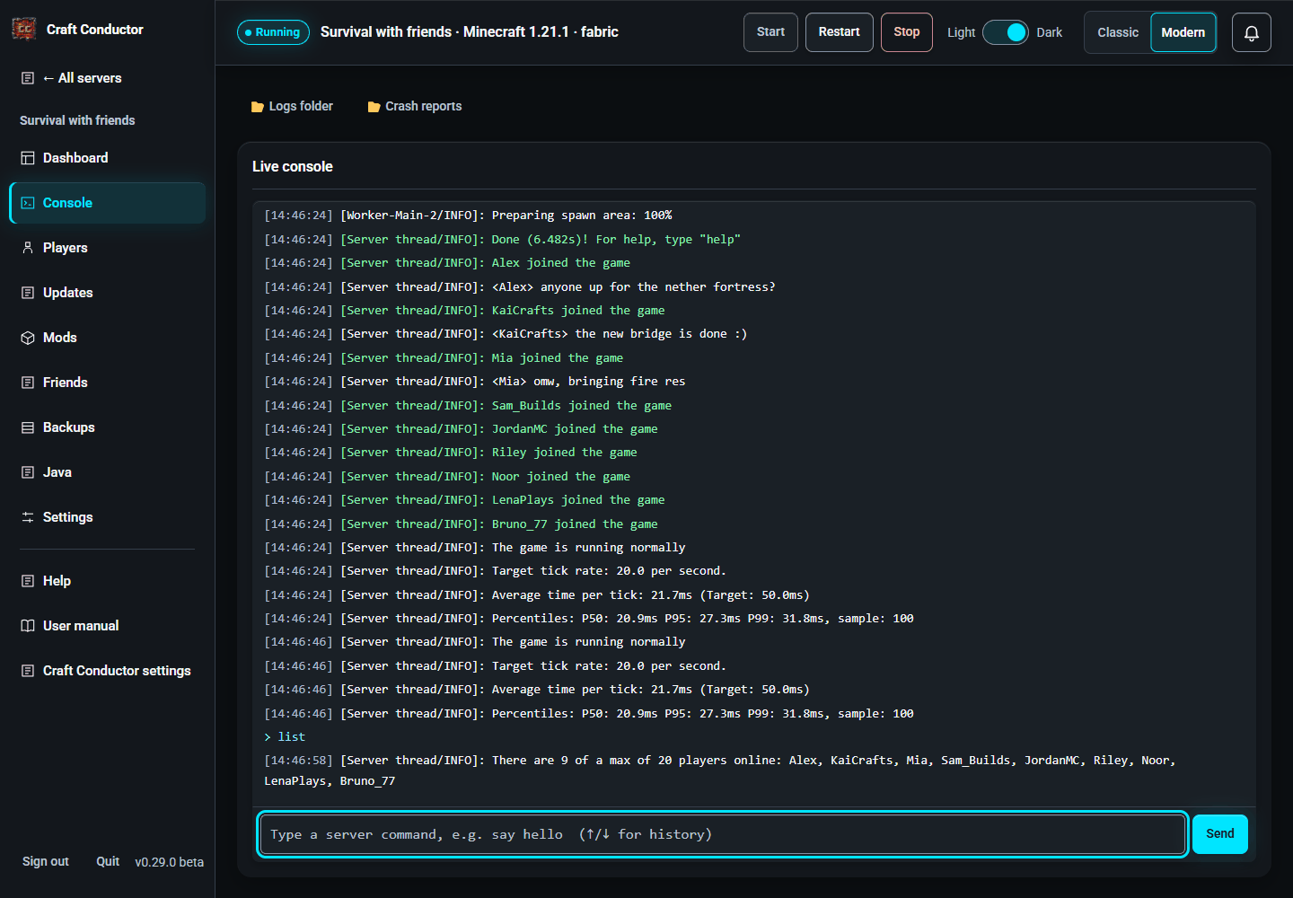Screen dimensions: 1293x898
Task: Click the User manual book icon
Action: click(28, 626)
